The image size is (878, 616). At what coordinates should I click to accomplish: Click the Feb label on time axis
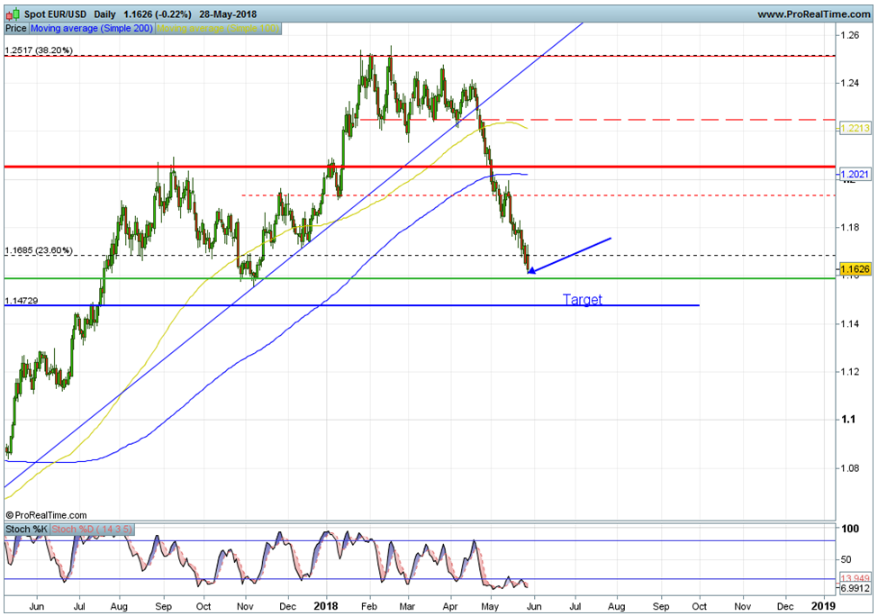click(x=368, y=606)
